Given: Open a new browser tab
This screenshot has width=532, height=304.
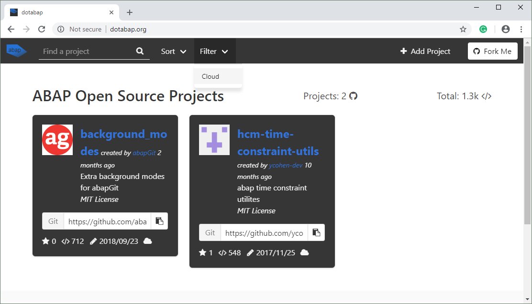Looking at the screenshot, I should click(x=130, y=12).
